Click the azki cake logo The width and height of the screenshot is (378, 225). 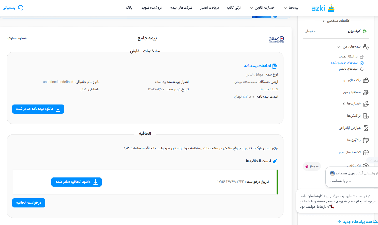pyautogui.click(x=331, y=8)
